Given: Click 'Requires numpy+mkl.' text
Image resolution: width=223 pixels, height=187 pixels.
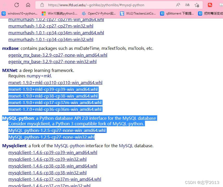Looking at the screenshot, I should [x=30, y=76].
